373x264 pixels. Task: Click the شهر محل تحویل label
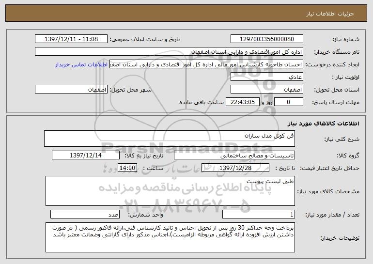pyautogui.click(x=130, y=90)
